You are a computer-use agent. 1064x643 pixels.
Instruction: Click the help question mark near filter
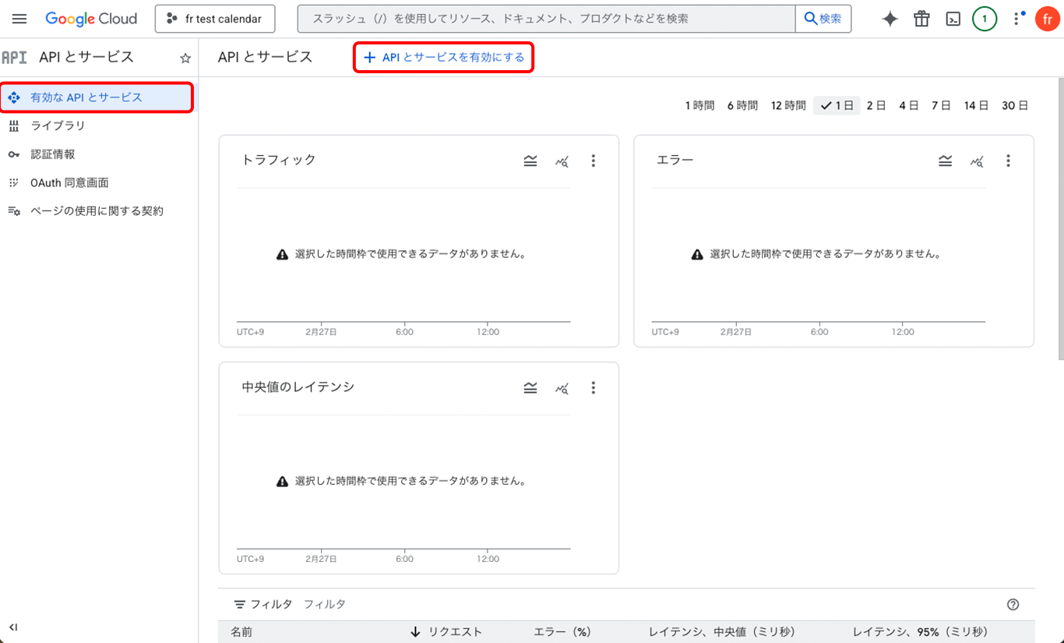click(x=1013, y=604)
